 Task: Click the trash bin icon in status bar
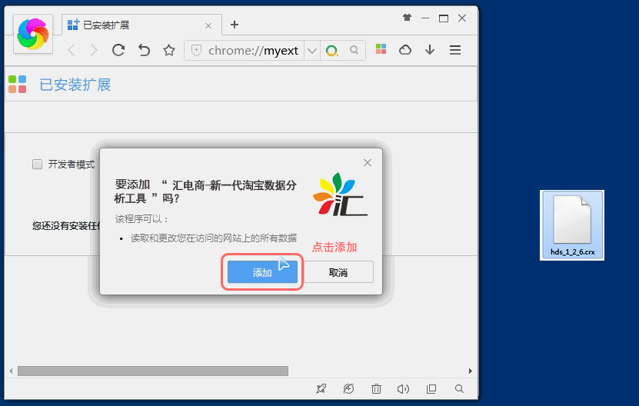coord(376,389)
